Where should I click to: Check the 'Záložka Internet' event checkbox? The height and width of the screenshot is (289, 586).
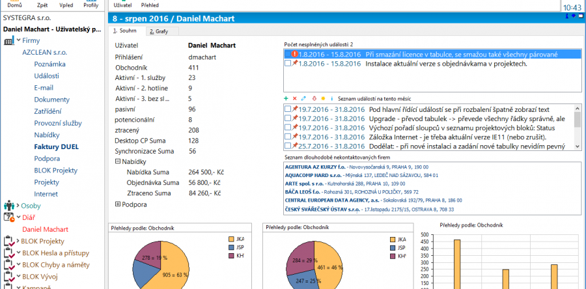[x=288, y=137]
